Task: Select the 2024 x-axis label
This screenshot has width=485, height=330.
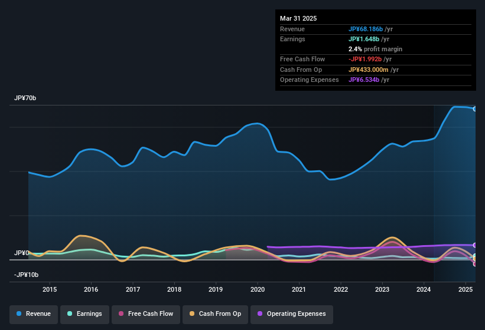Action: [x=424, y=289]
